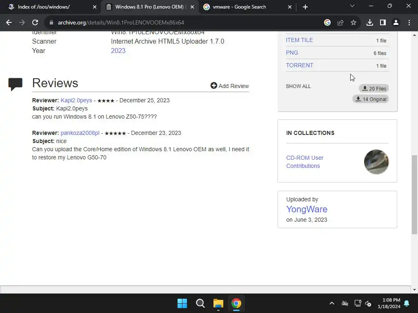Image resolution: width=418 pixels, height=313 pixels.
Task: Go back using the browser back arrow
Action: click(9, 23)
